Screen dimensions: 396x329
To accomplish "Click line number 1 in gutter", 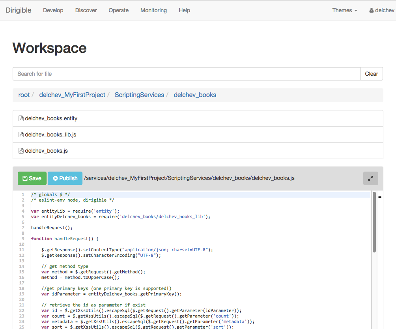I will [x=23, y=194].
